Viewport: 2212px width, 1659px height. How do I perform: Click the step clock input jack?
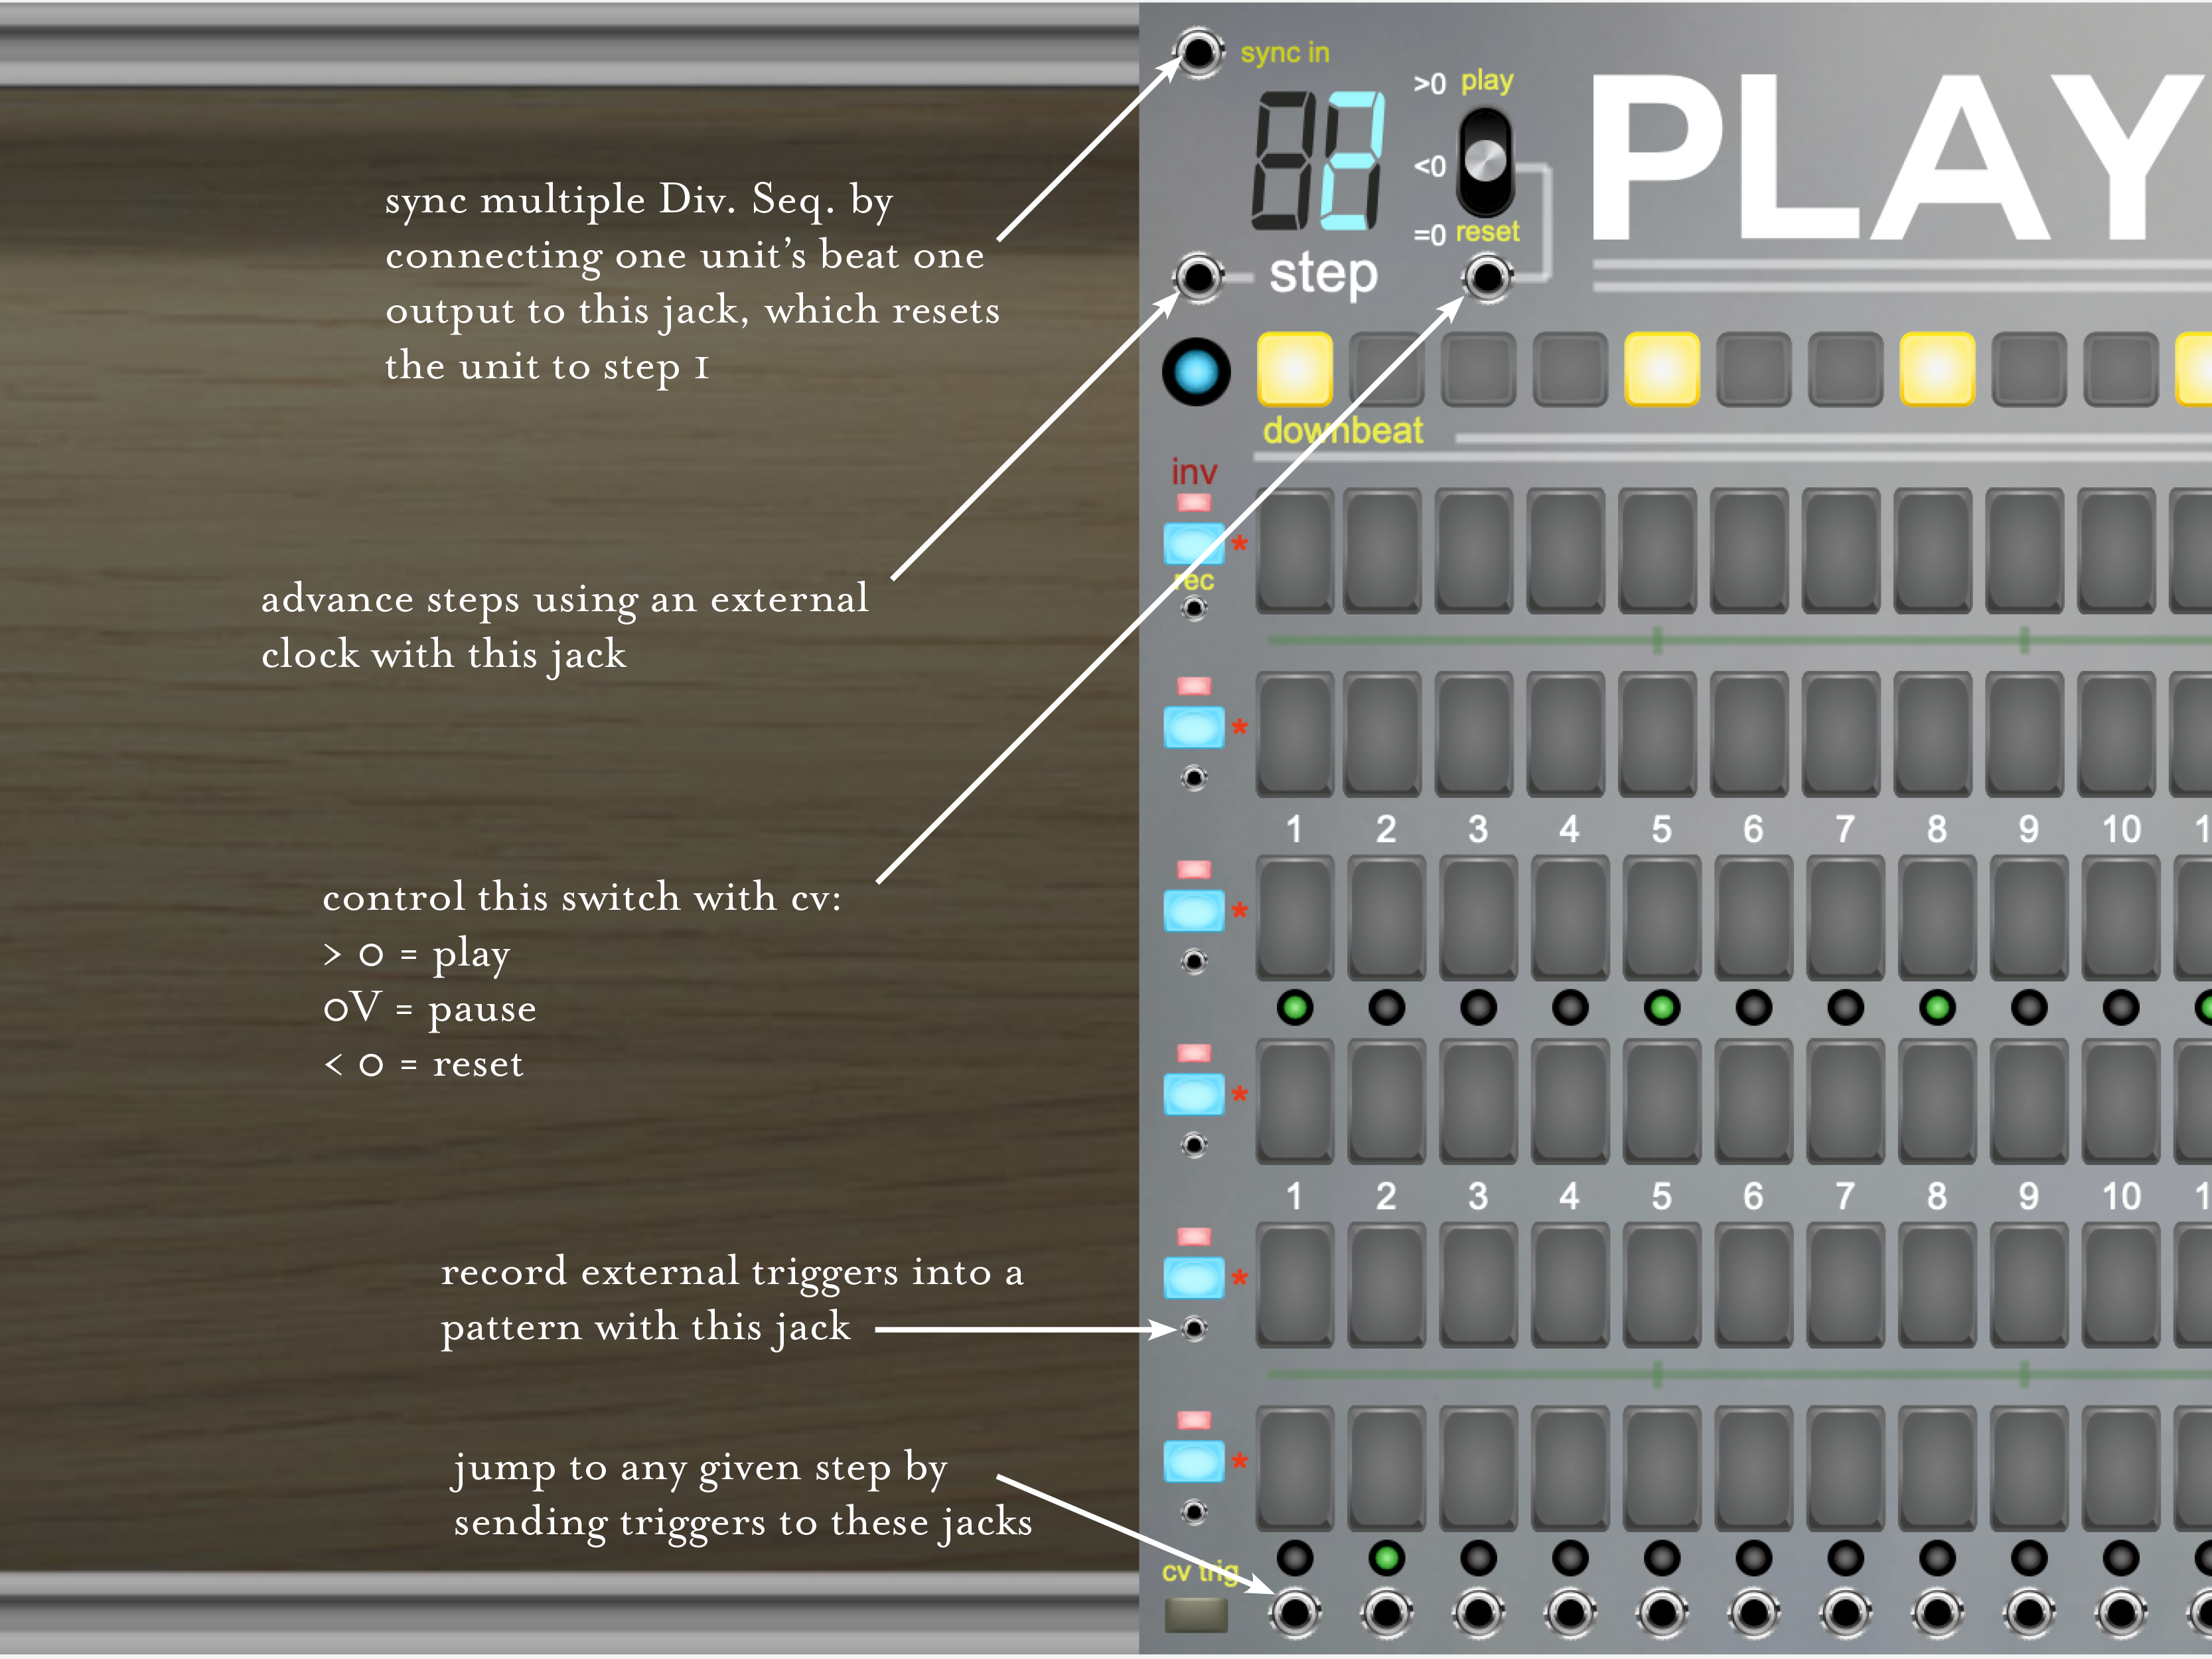[1197, 276]
